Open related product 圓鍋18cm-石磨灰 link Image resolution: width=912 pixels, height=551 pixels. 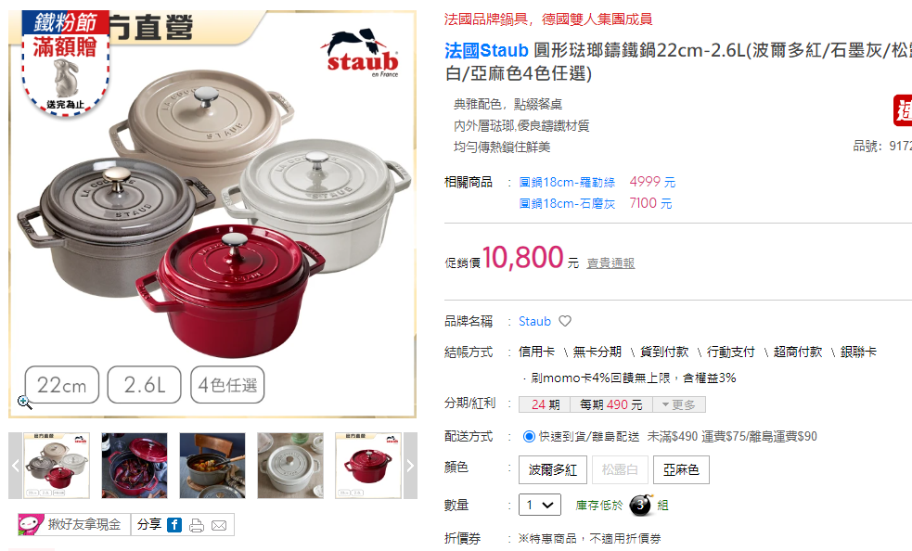567,204
